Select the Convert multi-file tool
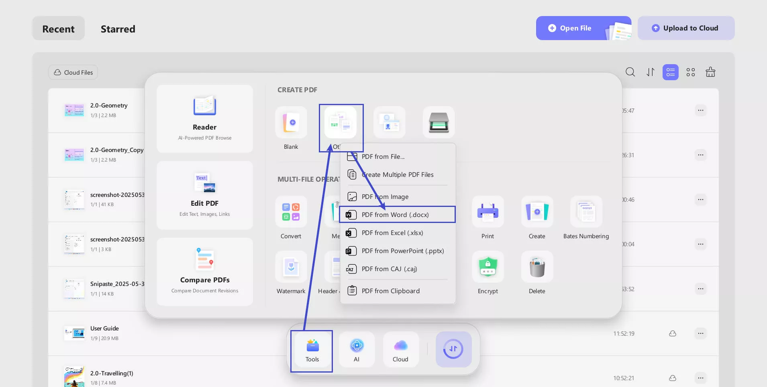767x387 pixels. (x=291, y=212)
